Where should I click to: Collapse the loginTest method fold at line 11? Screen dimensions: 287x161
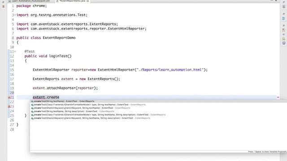pyautogui.click(x=15, y=51)
